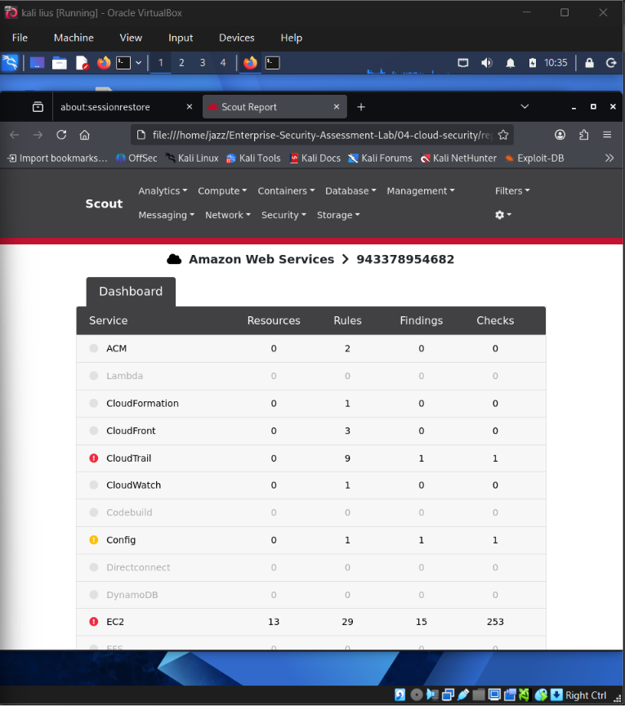The height and width of the screenshot is (706, 625).
Task: Click the desktop show icon in Kali panel
Action: coord(38,63)
